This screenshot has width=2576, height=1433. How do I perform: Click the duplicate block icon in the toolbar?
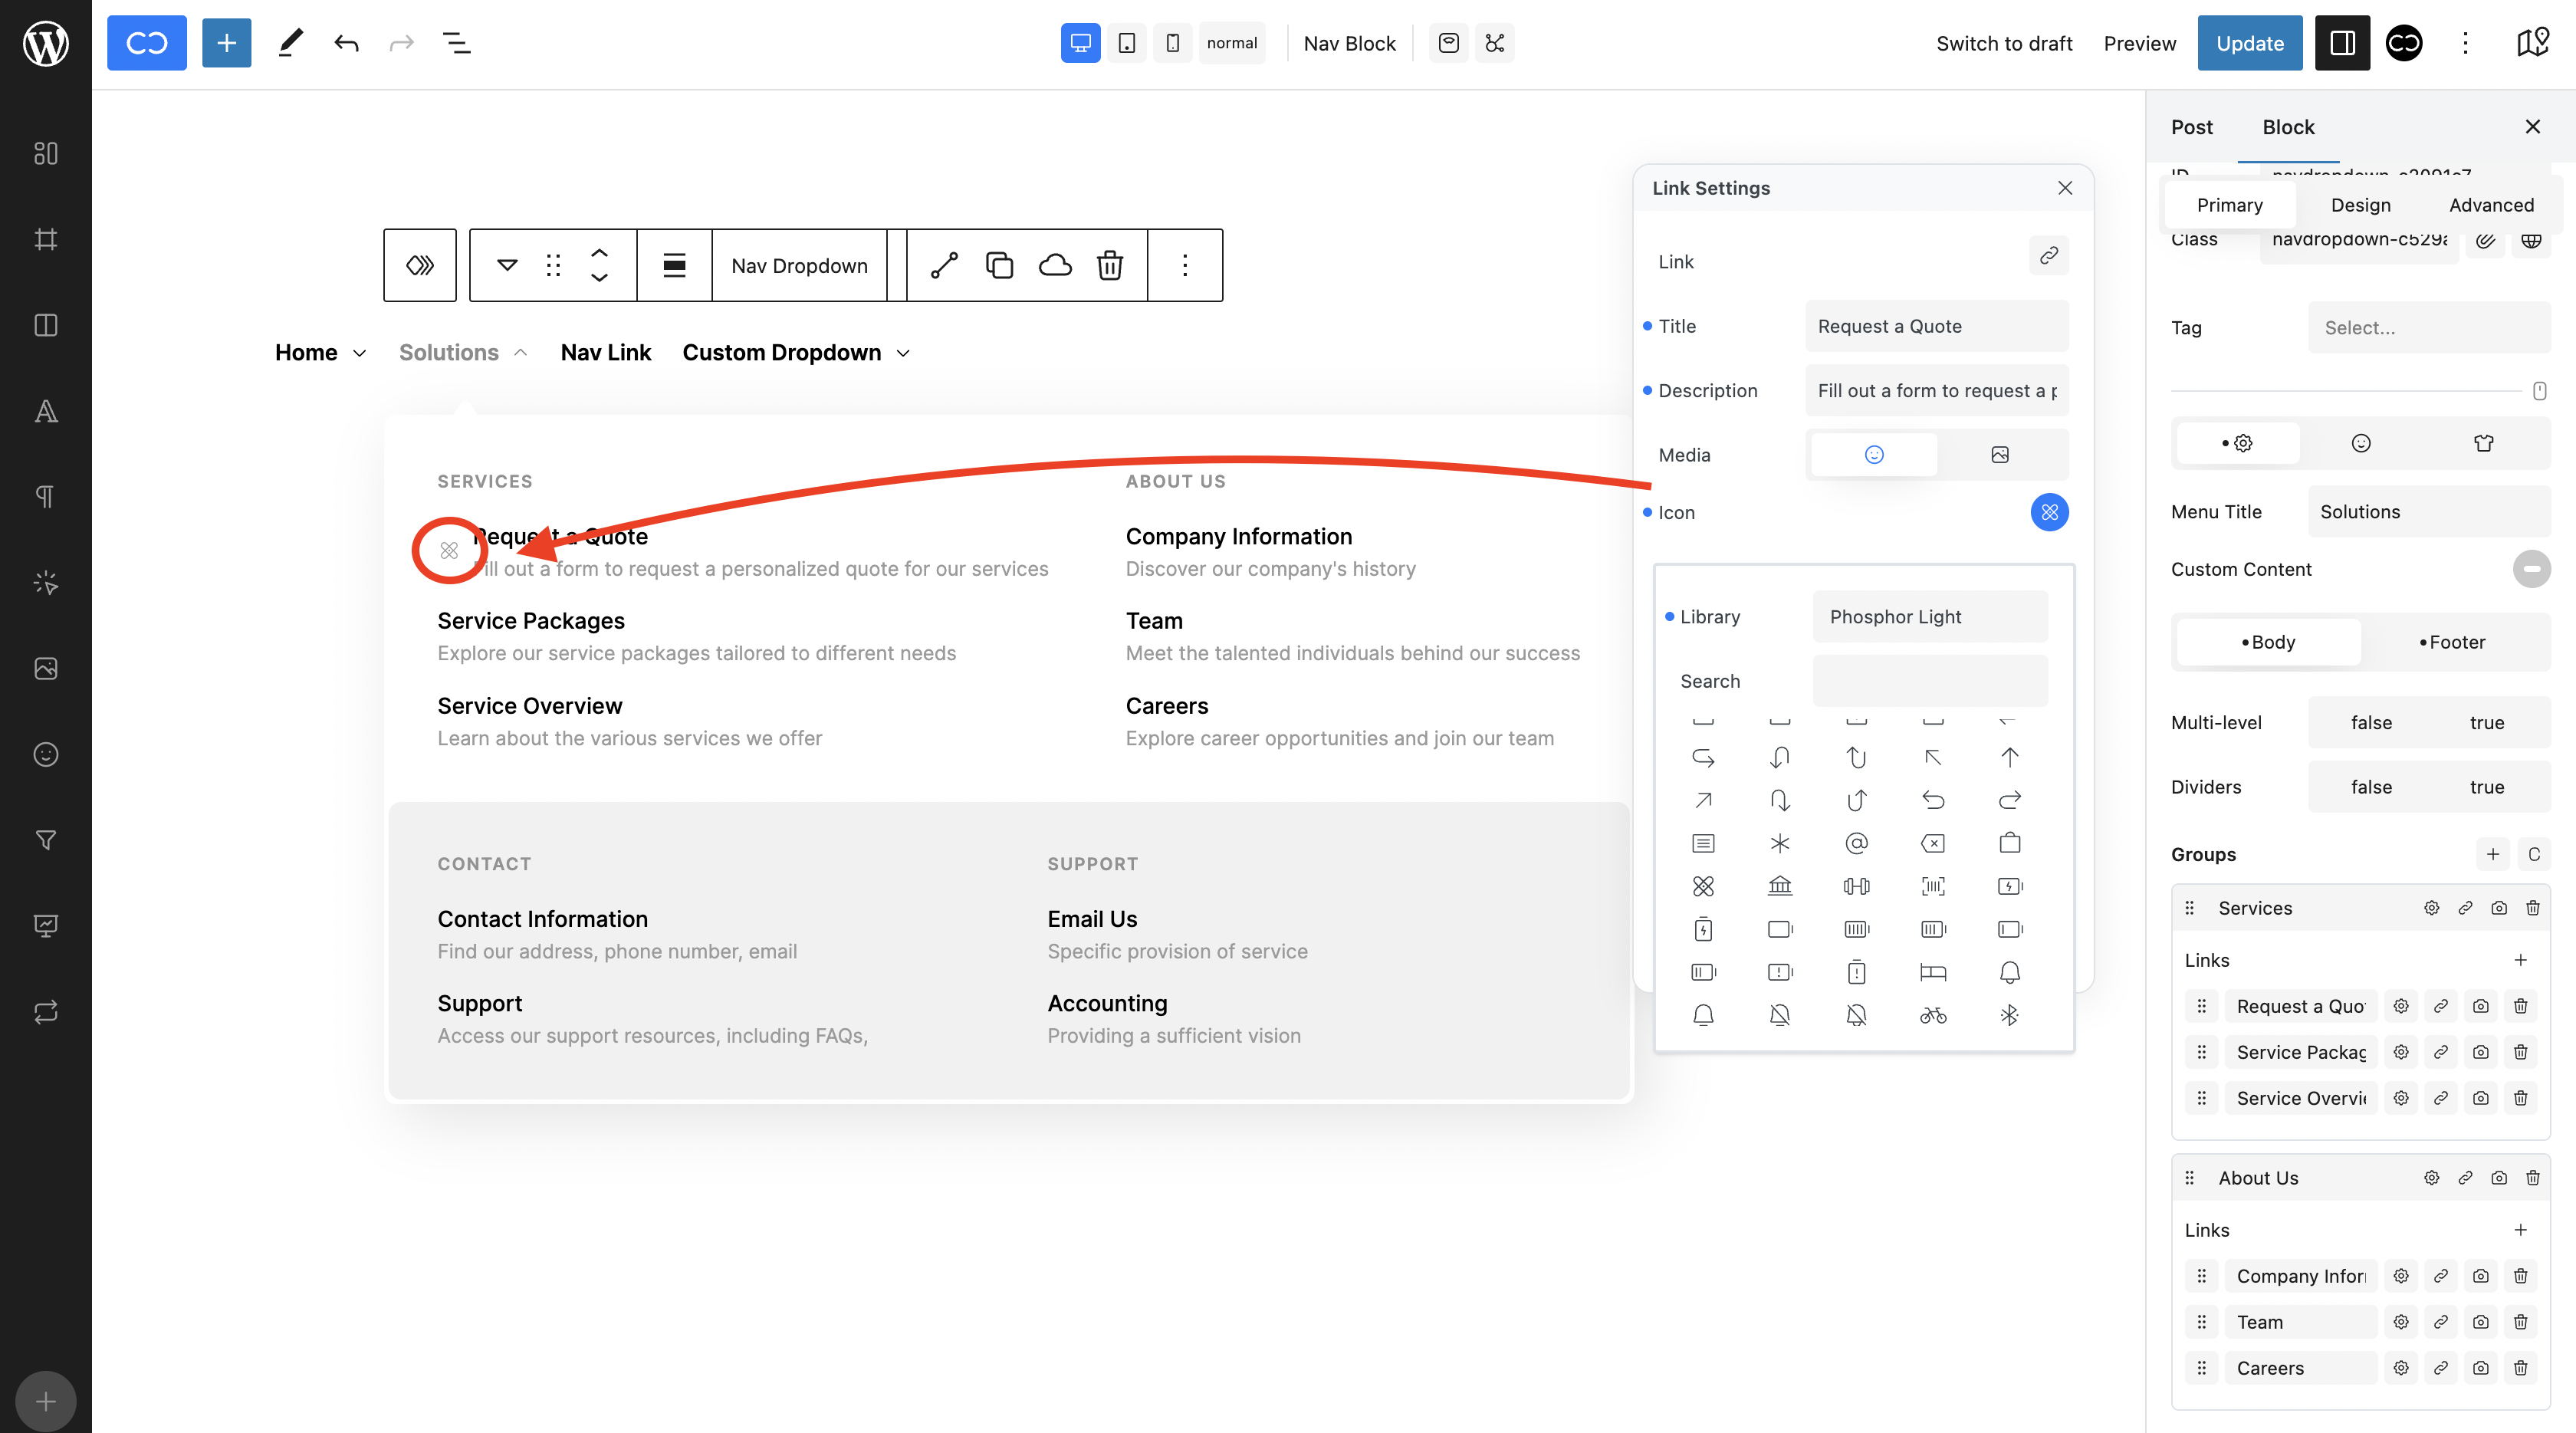[x=999, y=265]
